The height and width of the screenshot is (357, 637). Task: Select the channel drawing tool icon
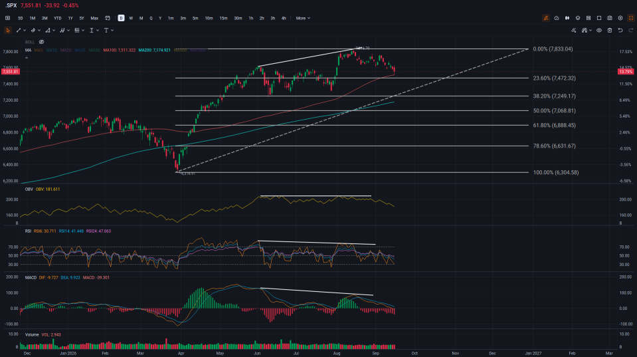point(33,31)
